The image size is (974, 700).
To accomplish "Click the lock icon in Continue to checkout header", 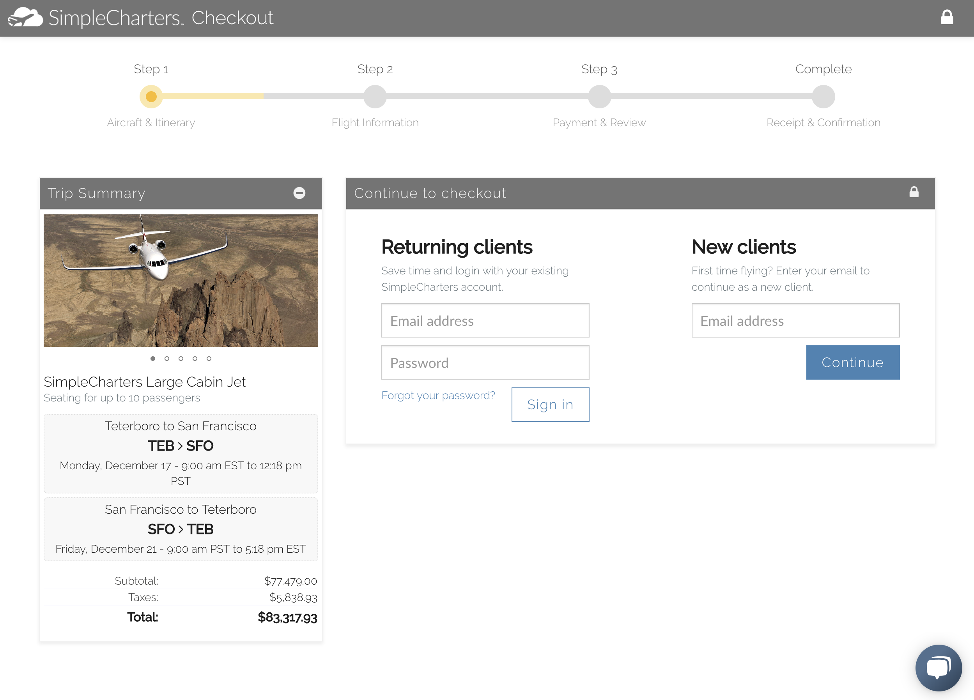I will click(914, 192).
